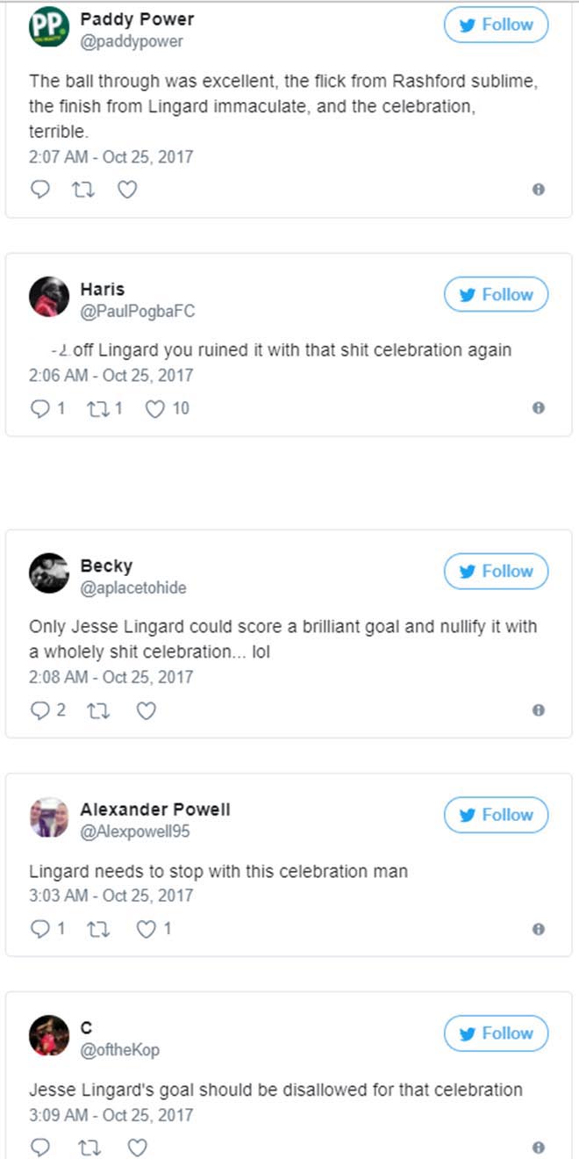Follow Haris @PaulPogbaFC
This screenshot has width=579, height=1159.
click(496, 295)
